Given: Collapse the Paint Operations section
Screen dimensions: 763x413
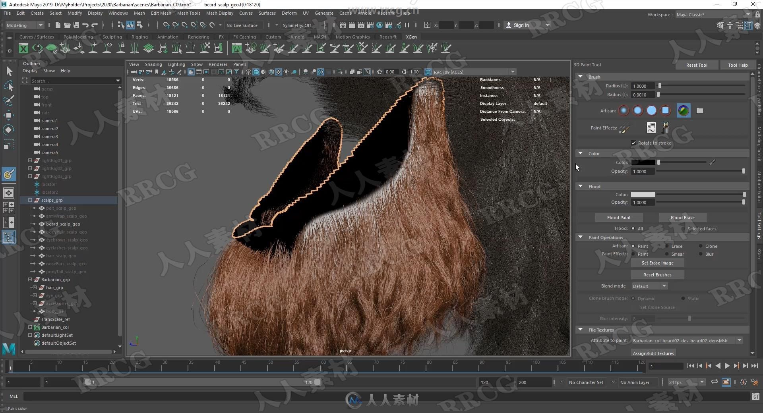Looking at the screenshot, I should 581,237.
